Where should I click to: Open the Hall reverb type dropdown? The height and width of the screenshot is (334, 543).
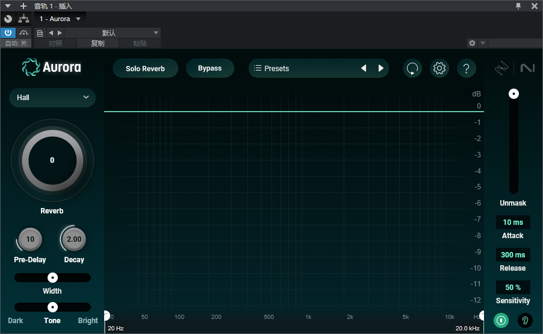pyautogui.click(x=52, y=98)
